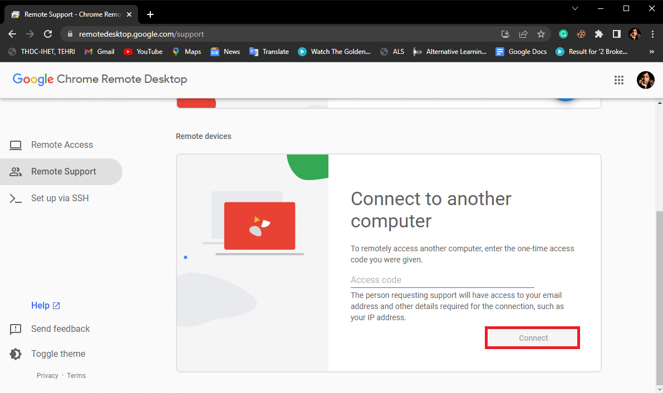Image resolution: width=663 pixels, height=393 pixels.
Task: Open the News bookmark
Action: point(225,52)
